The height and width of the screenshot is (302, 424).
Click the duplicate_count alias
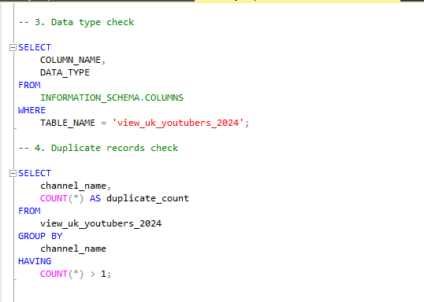(147, 198)
